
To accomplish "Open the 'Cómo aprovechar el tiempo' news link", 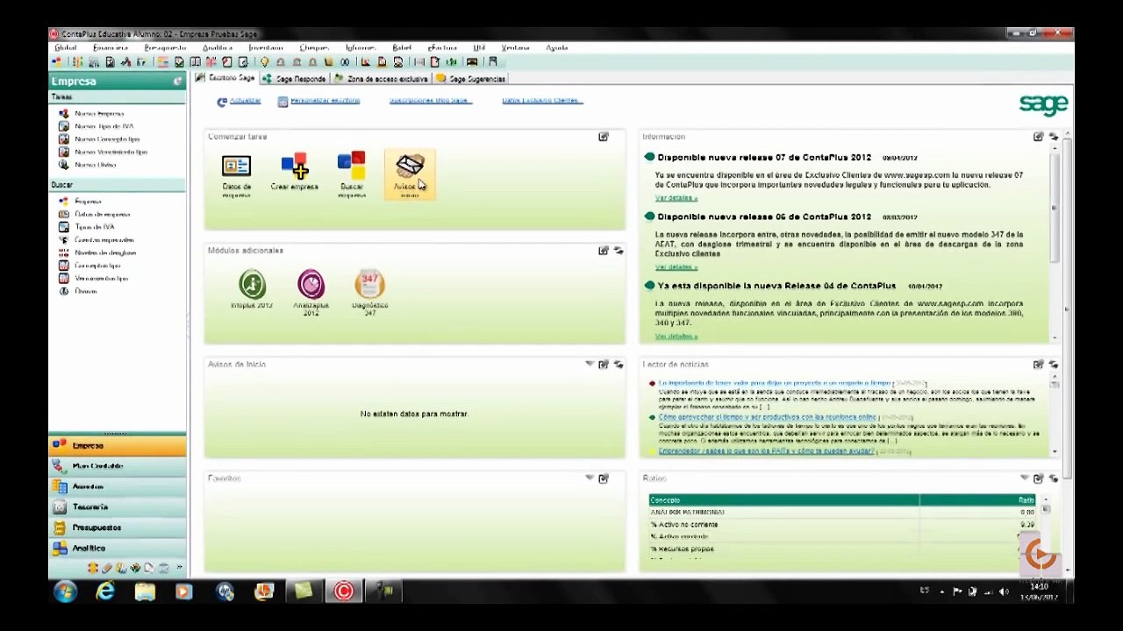I will [x=768, y=417].
